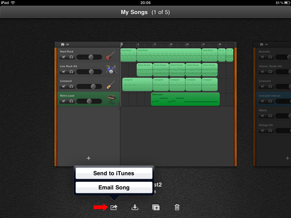The image size is (291, 218).
Task: Solo the Hard Rock track
Action: click(71, 57)
